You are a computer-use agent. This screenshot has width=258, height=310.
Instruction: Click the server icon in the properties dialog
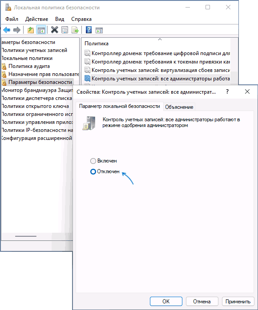(x=89, y=123)
